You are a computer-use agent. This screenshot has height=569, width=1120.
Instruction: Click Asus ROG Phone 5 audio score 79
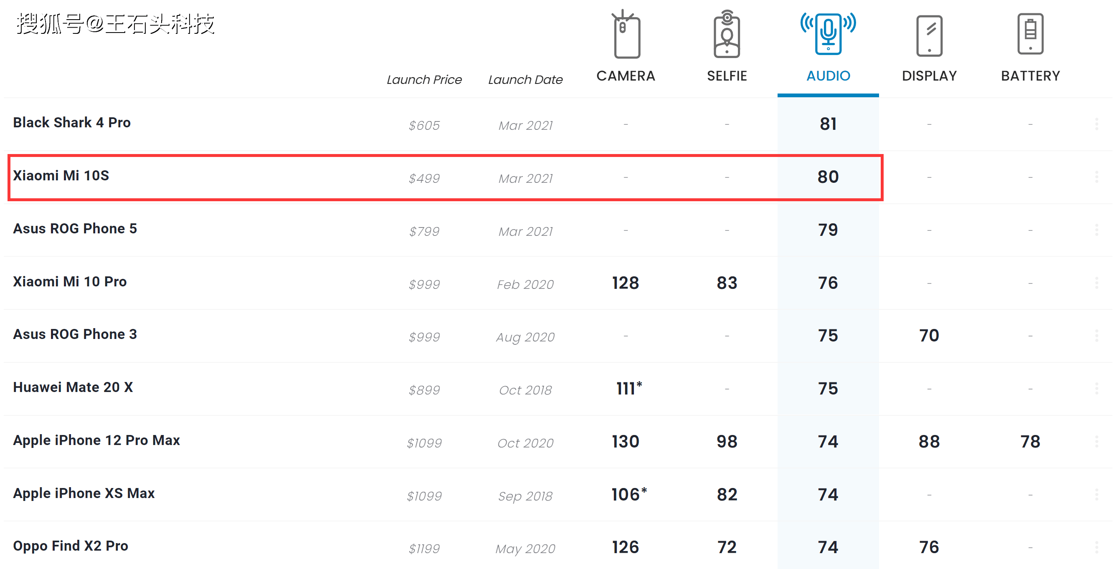point(828,230)
